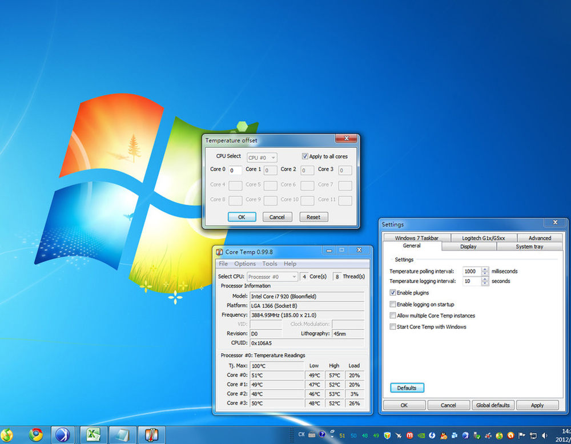Click the Core Temp tray reading 51

342,435
